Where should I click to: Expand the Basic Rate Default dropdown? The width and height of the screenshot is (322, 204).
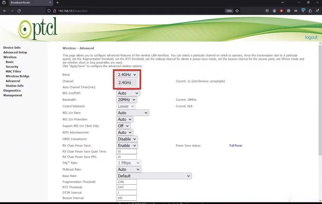click(154, 176)
